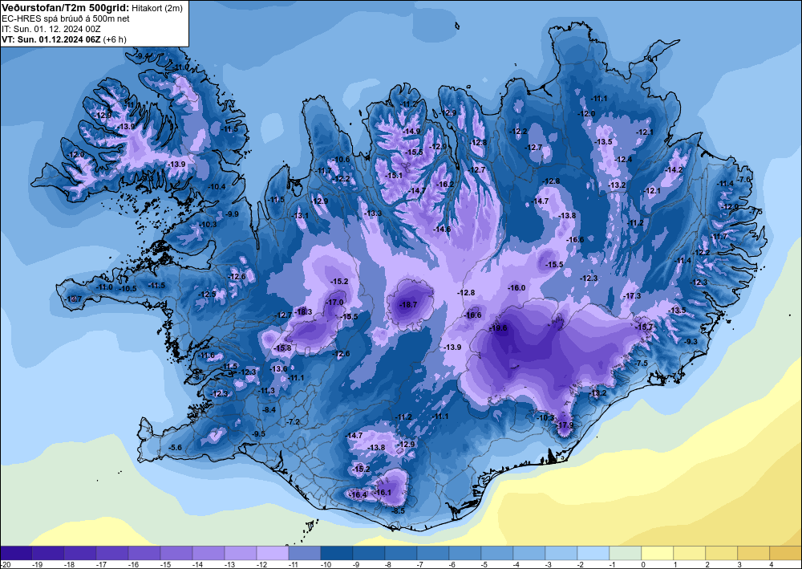Click the legend swatch between -17 and -16
The width and height of the screenshot is (802, 569).
112,553
